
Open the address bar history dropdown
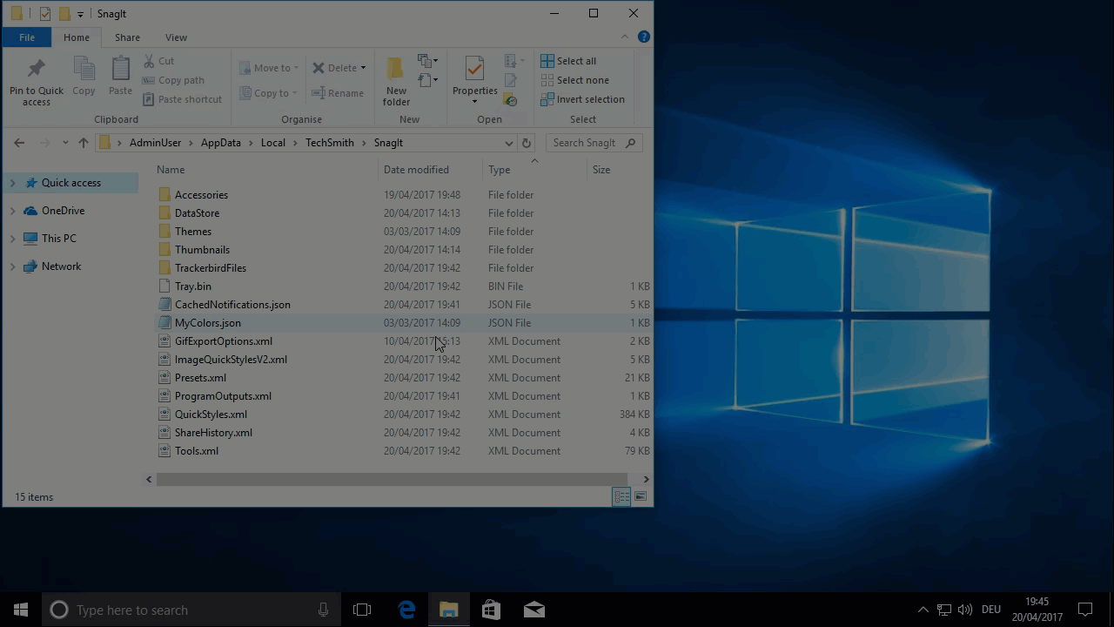[508, 143]
